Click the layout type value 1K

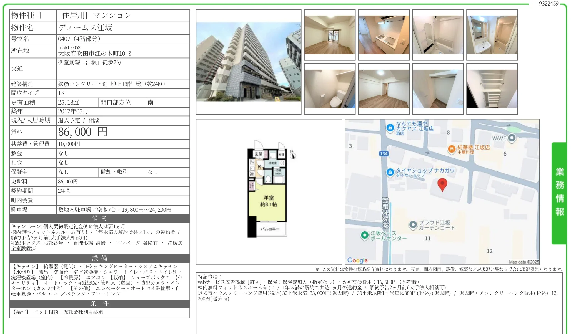61,93
